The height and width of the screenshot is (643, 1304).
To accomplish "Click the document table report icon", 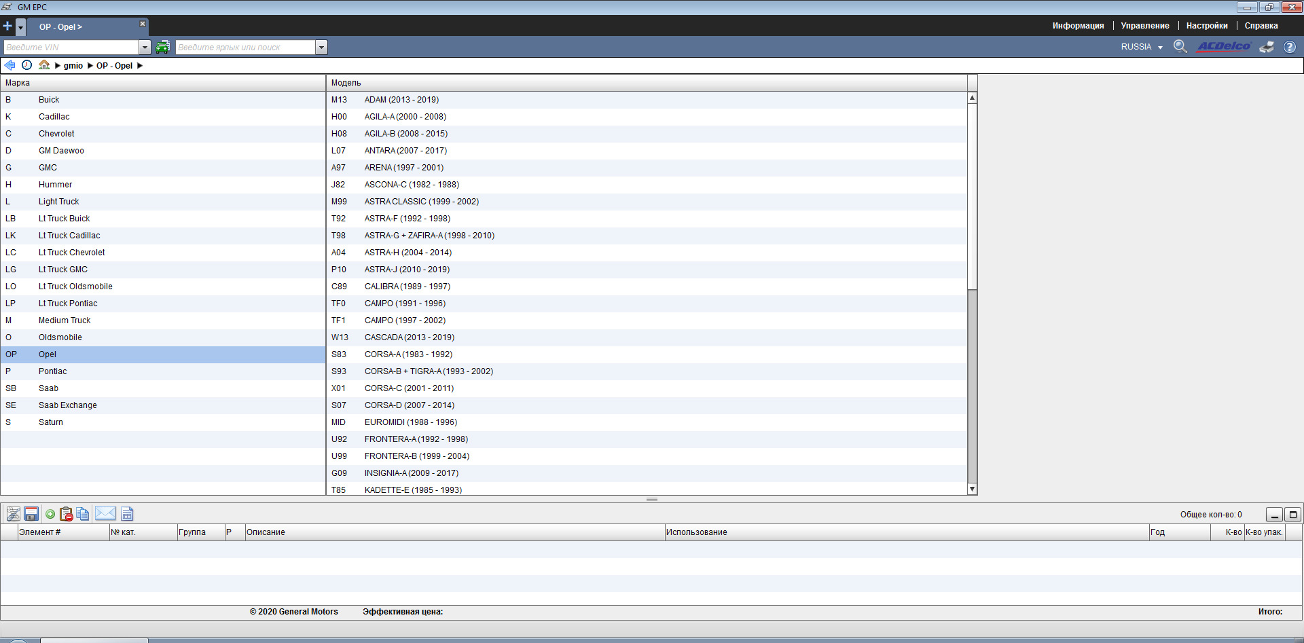I will pos(127,514).
